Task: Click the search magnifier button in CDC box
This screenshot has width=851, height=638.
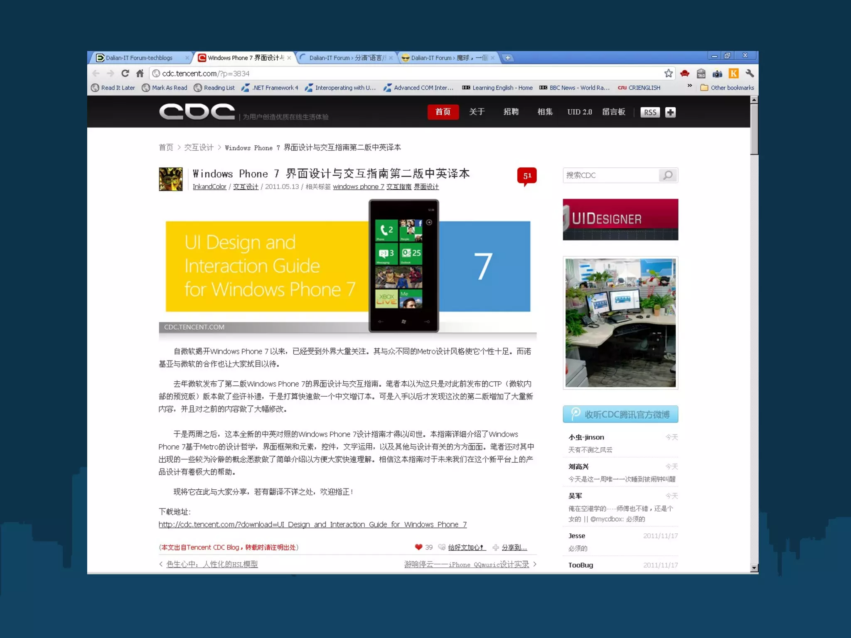Action: pyautogui.click(x=668, y=175)
